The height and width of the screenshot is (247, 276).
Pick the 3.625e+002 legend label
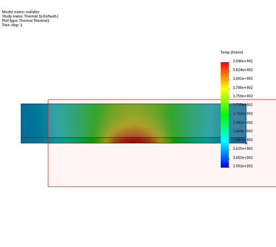[x=243, y=148]
